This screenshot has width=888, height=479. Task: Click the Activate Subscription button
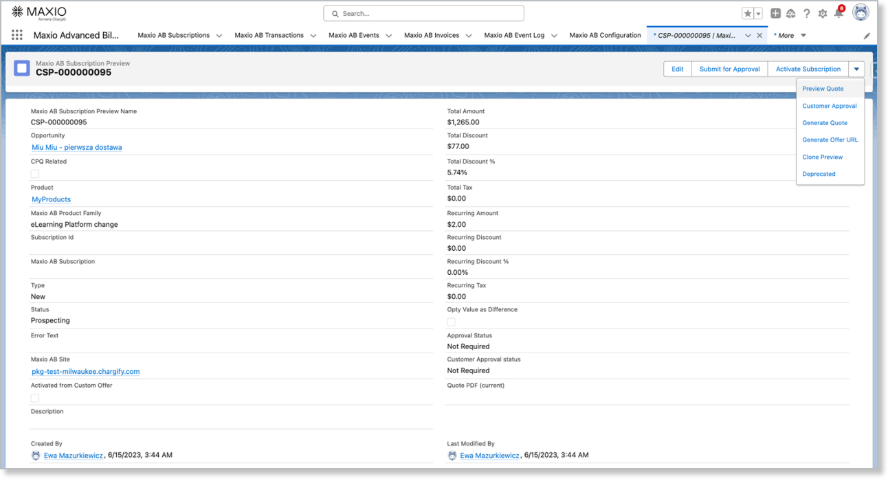tap(808, 69)
